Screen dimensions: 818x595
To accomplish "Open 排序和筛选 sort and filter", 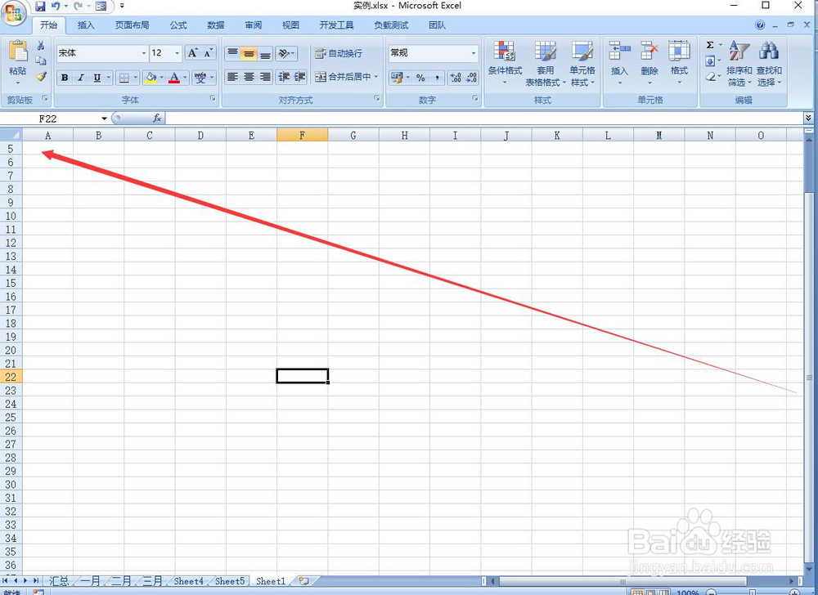I will point(739,64).
